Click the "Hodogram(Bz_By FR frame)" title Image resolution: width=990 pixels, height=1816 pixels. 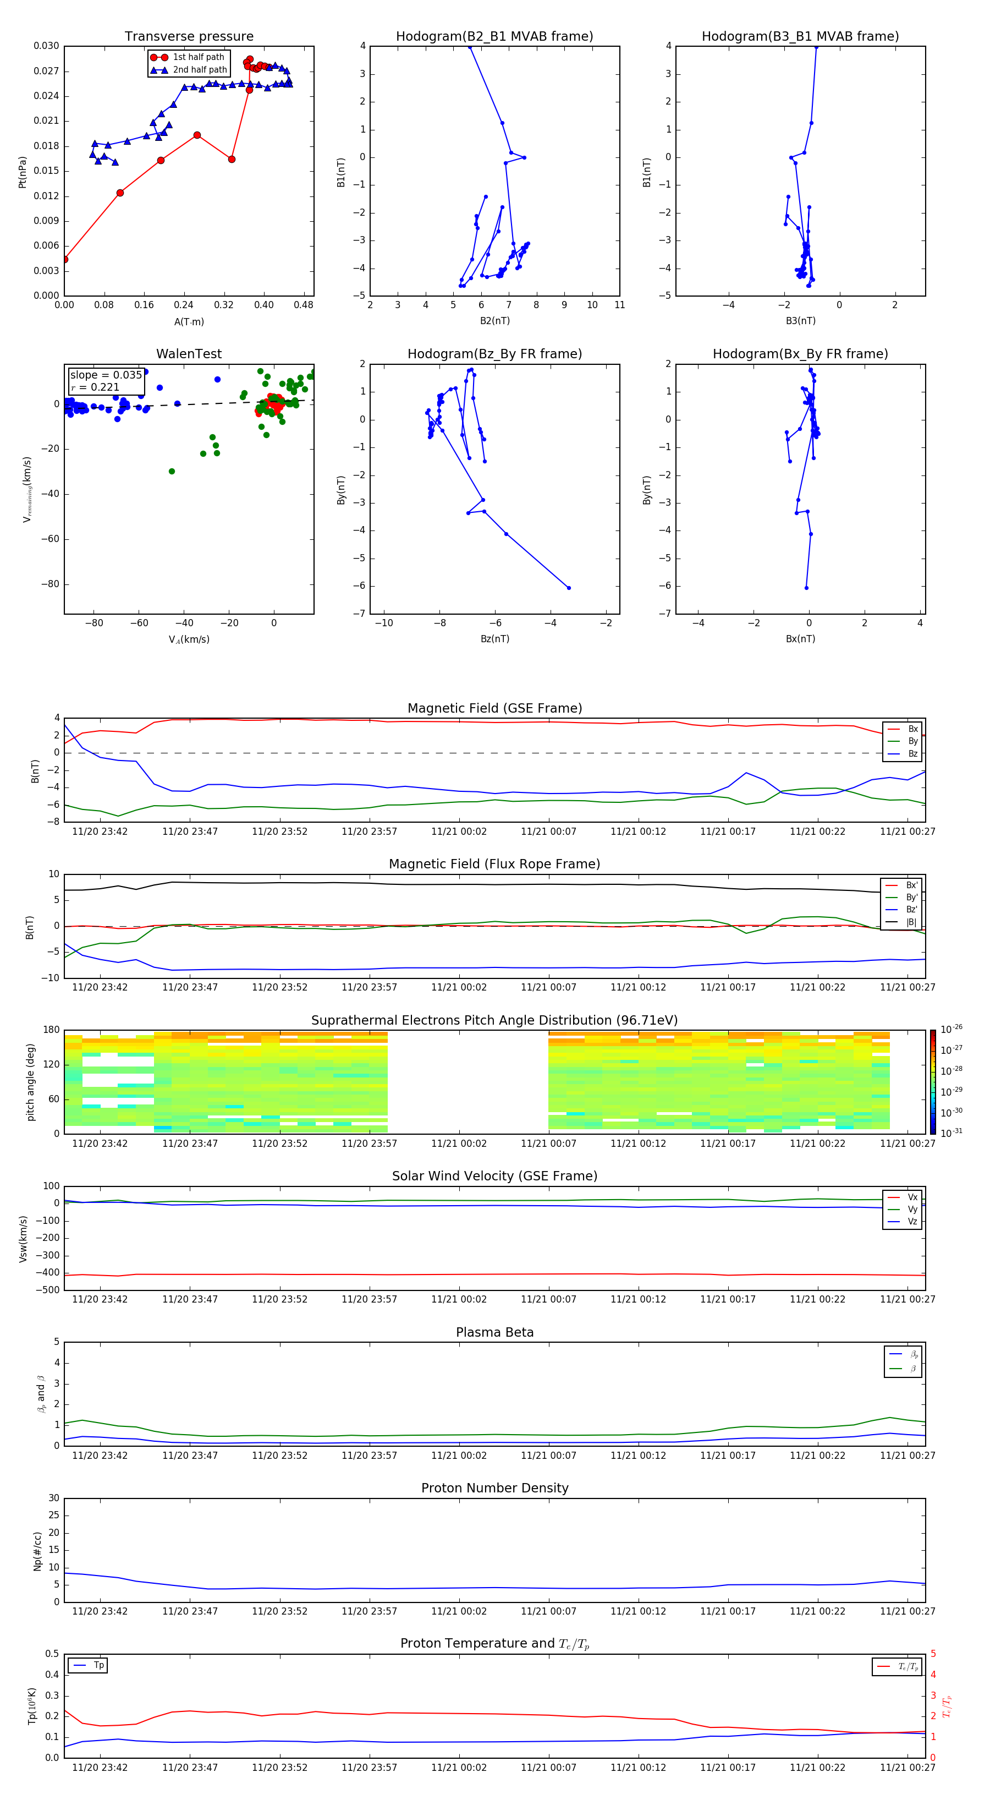point(494,354)
